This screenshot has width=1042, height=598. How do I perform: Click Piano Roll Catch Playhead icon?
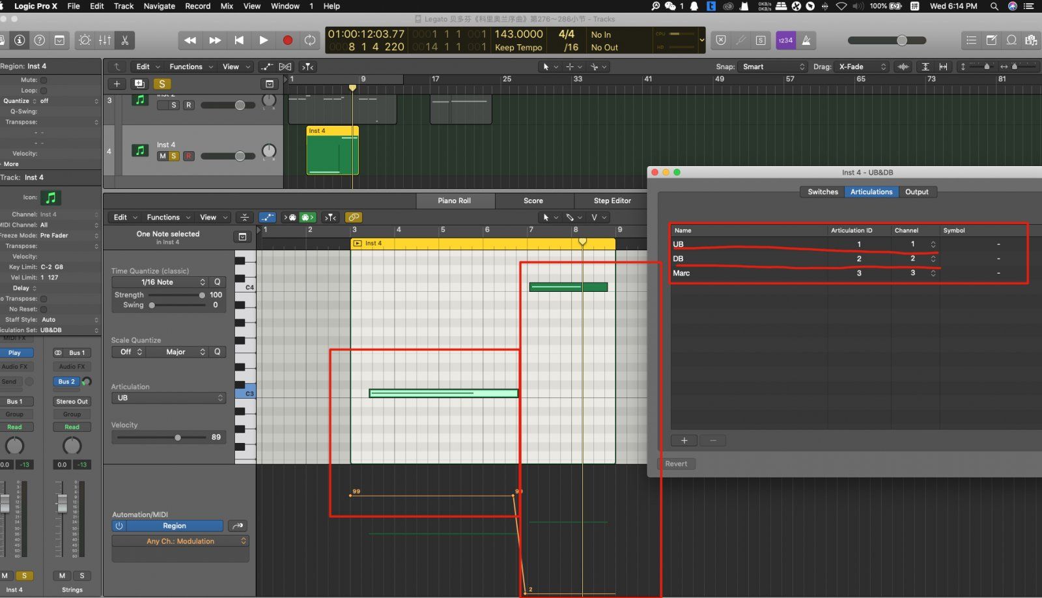[330, 218]
